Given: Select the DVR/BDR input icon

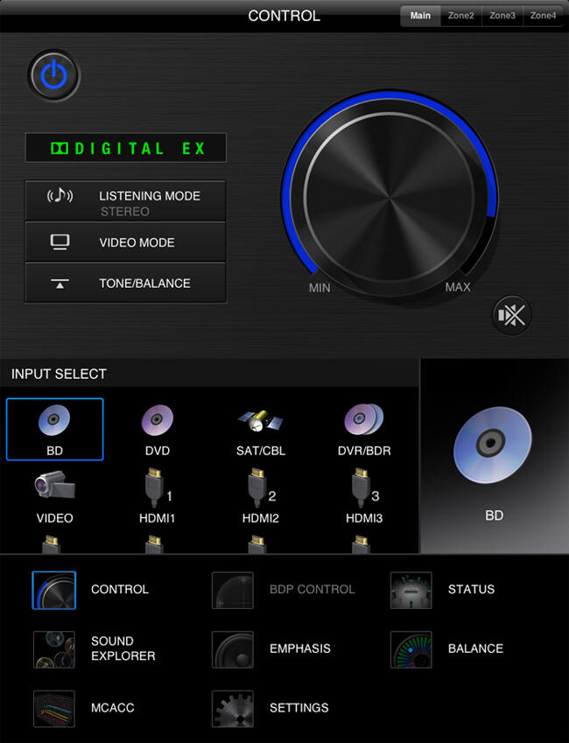Looking at the screenshot, I should (364, 430).
